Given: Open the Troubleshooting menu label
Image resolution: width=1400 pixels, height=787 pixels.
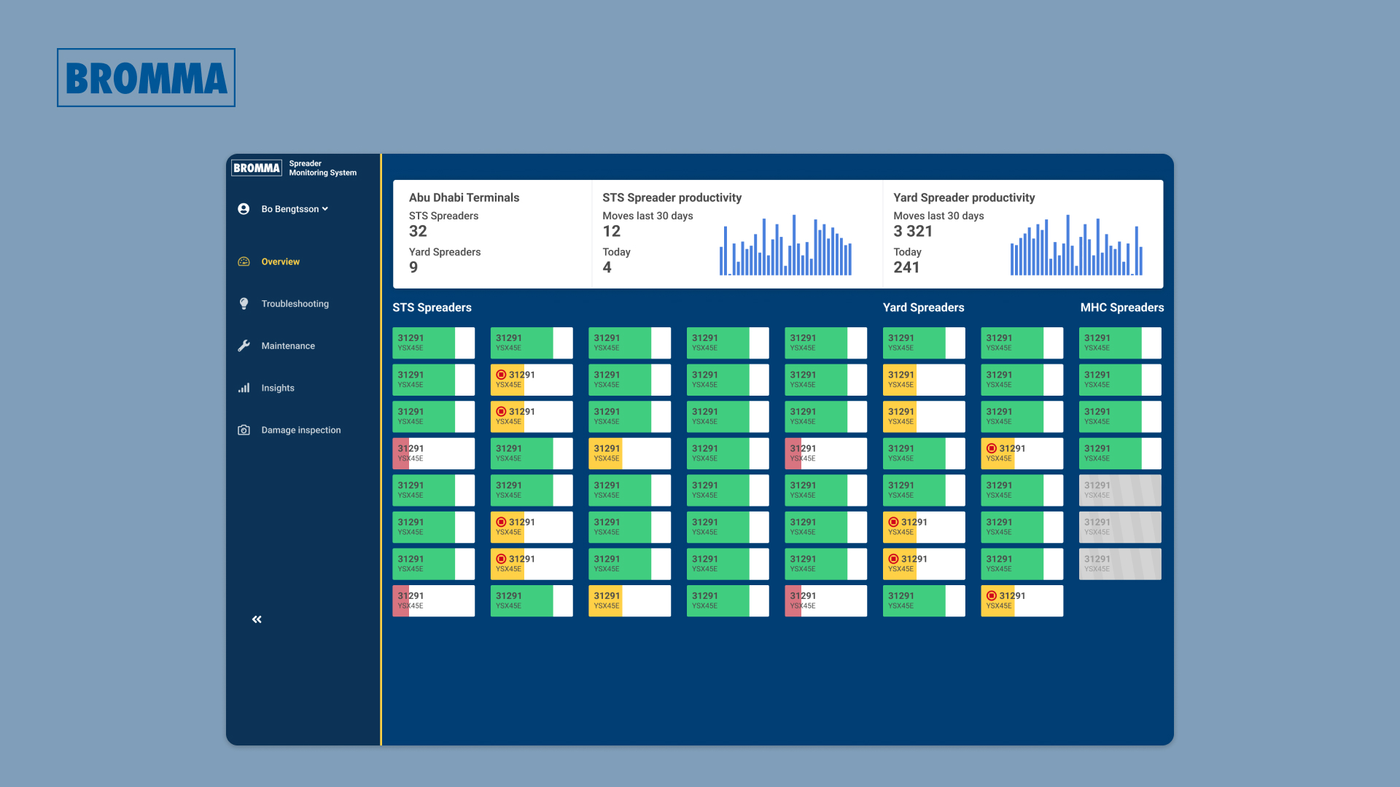Looking at the screenshot, I should [x=295, y=304].
